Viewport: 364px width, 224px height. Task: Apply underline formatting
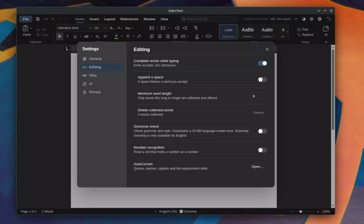(75, 36)
